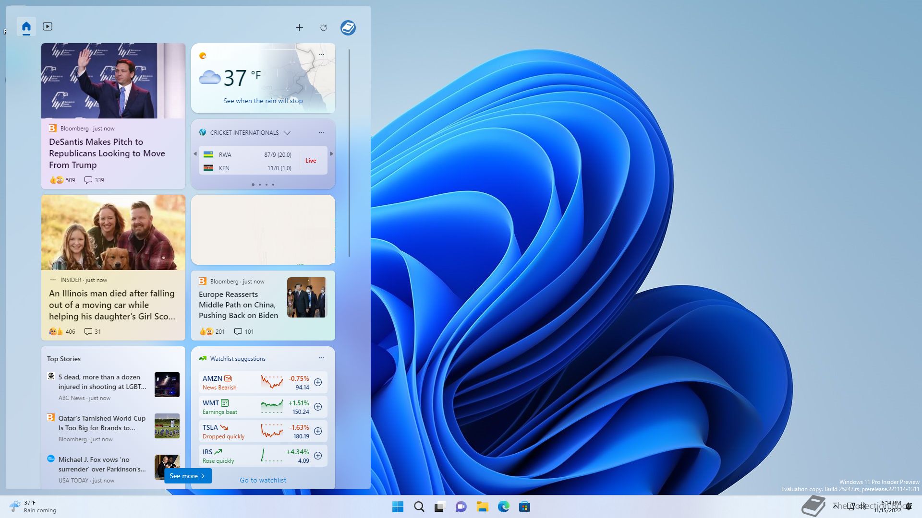Select the first cricket carousel page dot
The width and height of the screenshot is (922, 518).
click(x=253, y=185)
